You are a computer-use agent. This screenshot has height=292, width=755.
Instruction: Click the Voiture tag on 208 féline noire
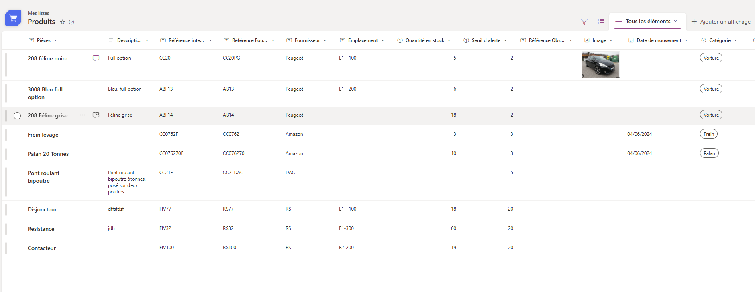(x=711, y=58)
